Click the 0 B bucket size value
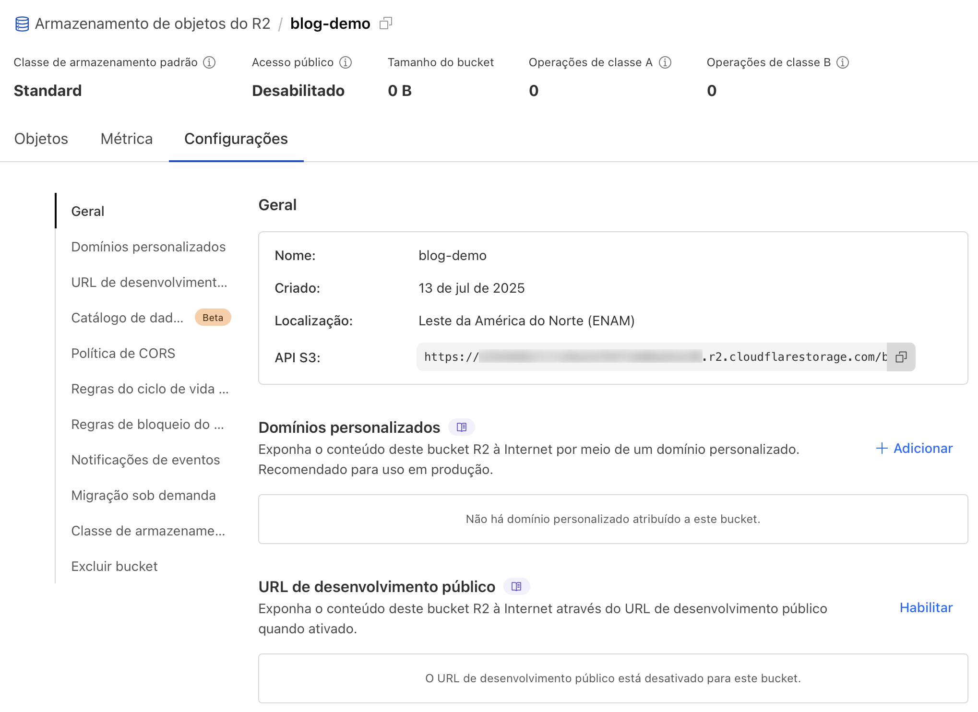The height and width of the screenshot is (712, 978). pyautogui.click(x=400, y=91)
